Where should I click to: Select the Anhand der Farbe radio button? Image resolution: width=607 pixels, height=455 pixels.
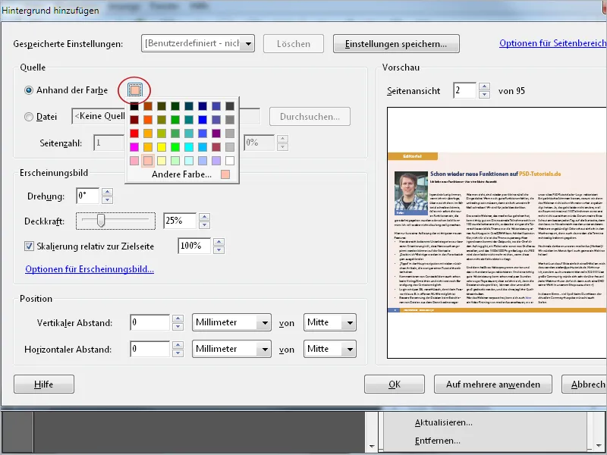(29, 90)
